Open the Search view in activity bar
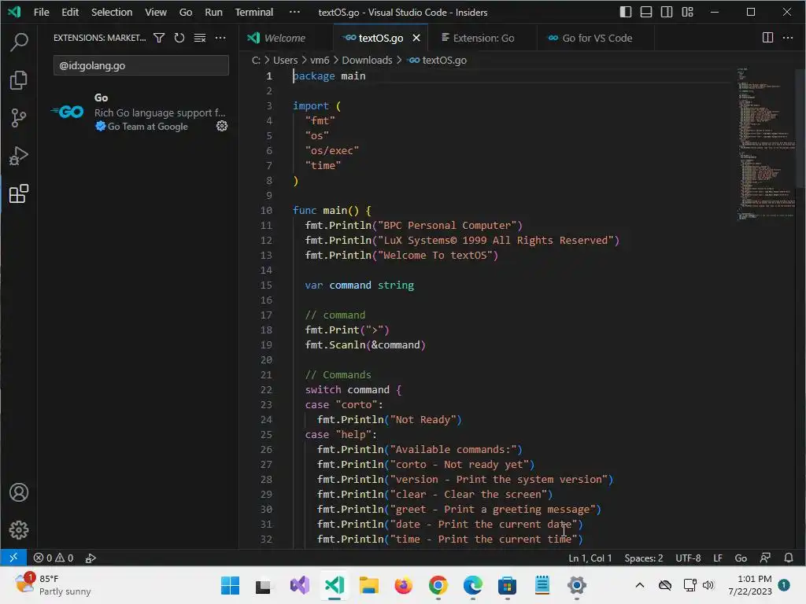The height and width of the screenshot is (604, 806). pos(19,42)
